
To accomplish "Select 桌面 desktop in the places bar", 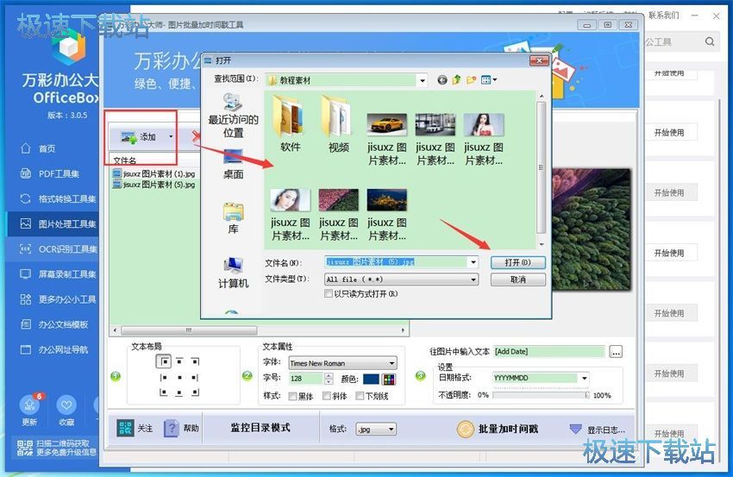I will coord(233,164).
